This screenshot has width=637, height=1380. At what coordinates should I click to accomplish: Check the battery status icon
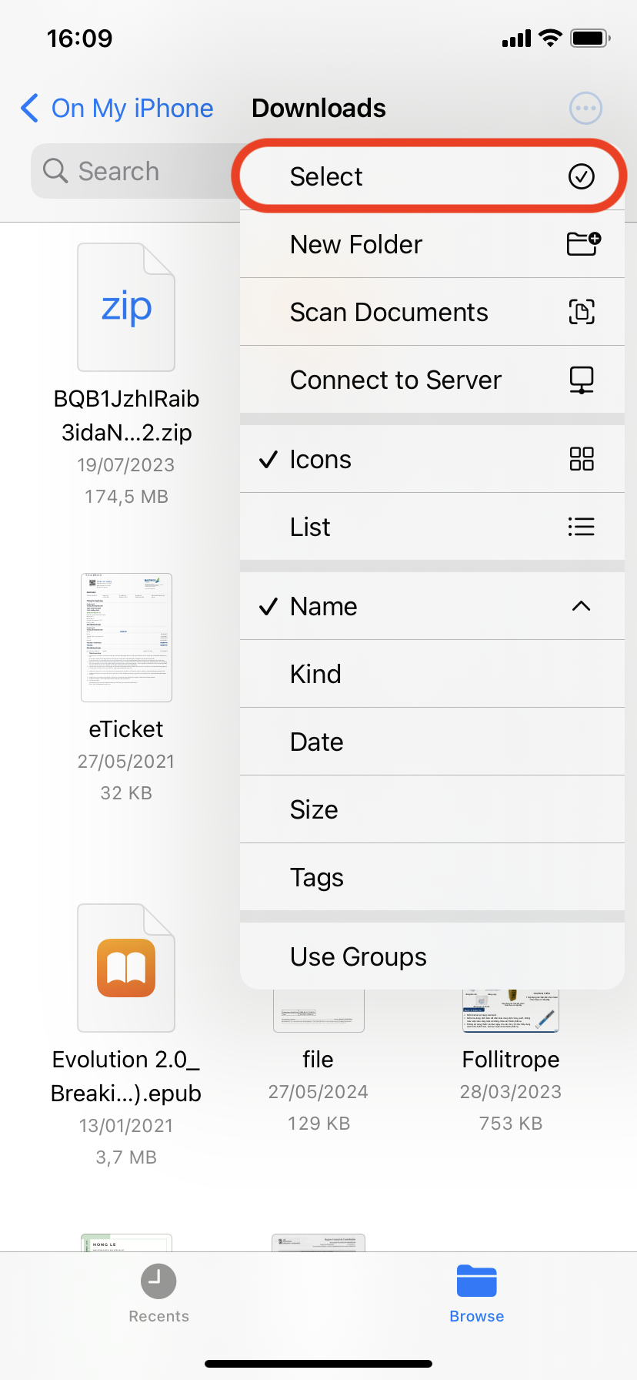pos(591,38)
